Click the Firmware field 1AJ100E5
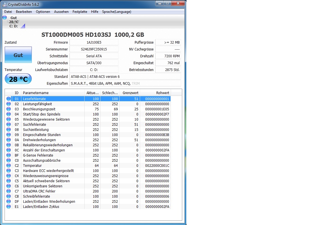The width and height of the screenshot is (328, 225). 94,42
